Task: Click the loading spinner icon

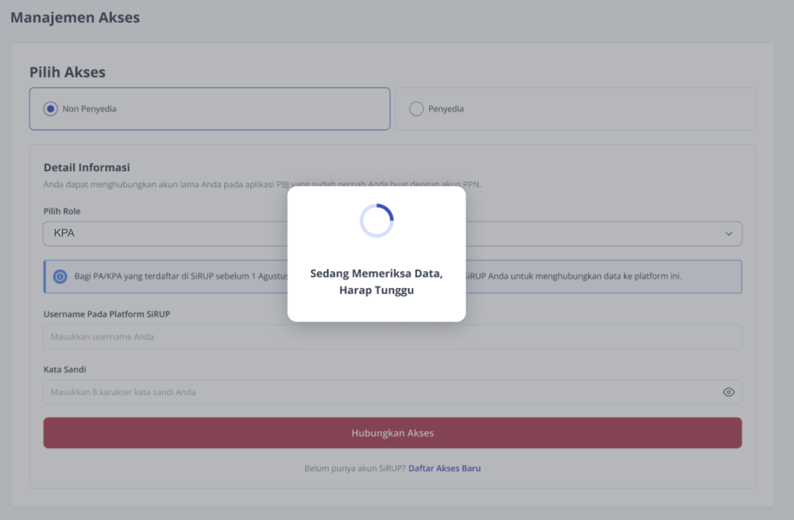Action: (x=377, y=220)
